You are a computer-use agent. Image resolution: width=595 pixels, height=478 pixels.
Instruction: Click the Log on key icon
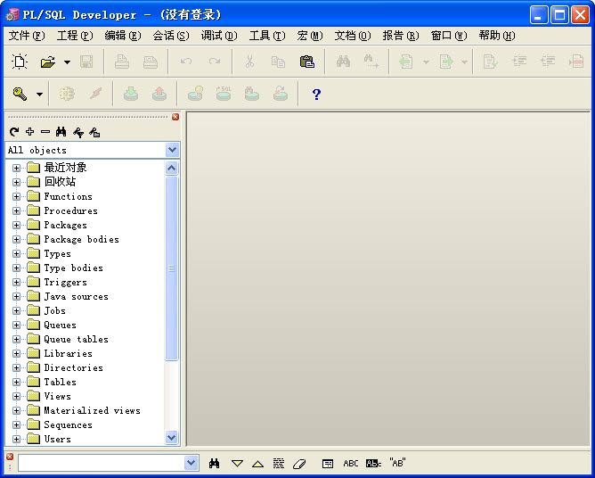pos(20,94)
